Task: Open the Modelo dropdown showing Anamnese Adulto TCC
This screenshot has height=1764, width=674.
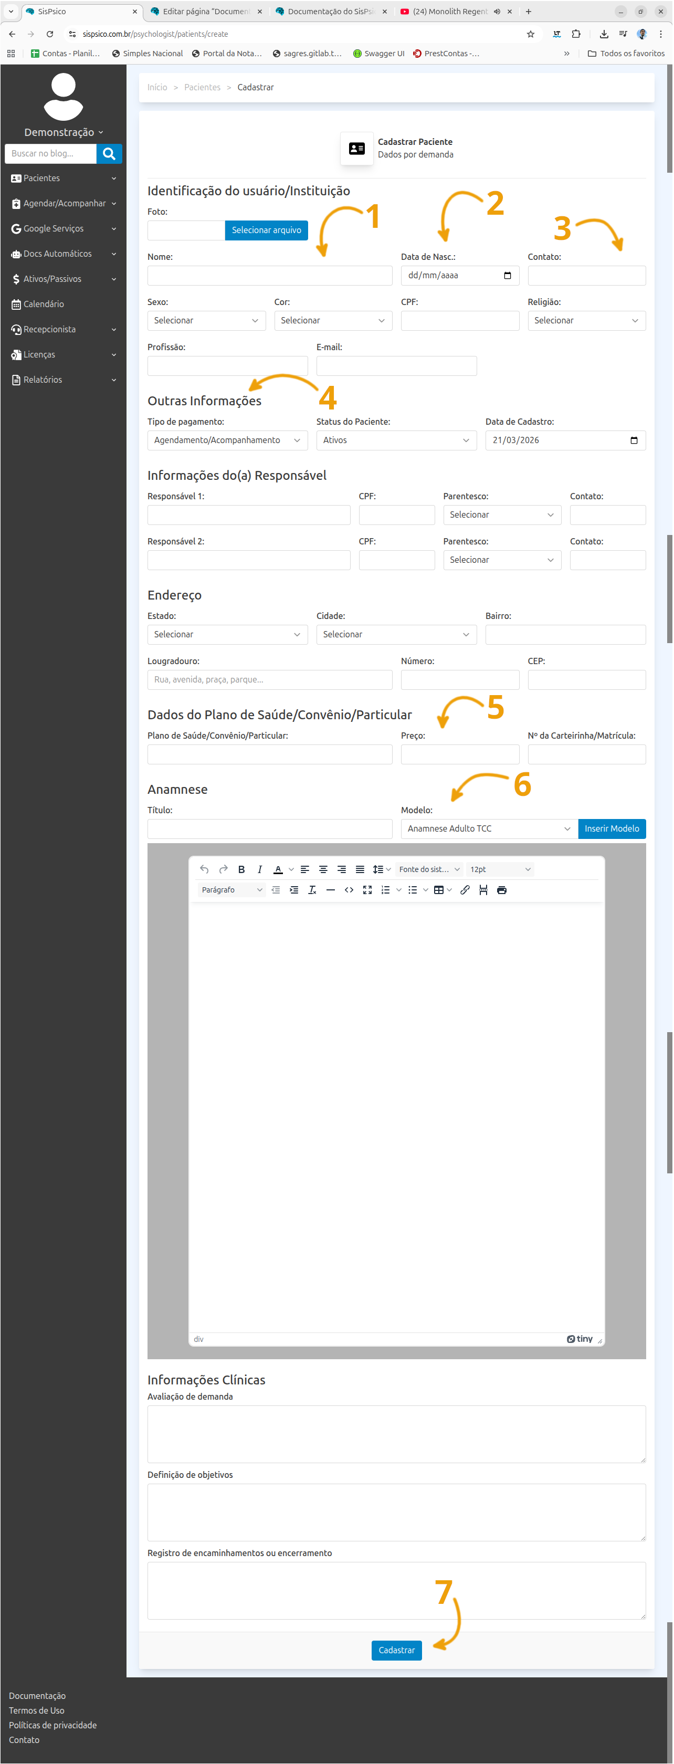Action: [489, 828]
